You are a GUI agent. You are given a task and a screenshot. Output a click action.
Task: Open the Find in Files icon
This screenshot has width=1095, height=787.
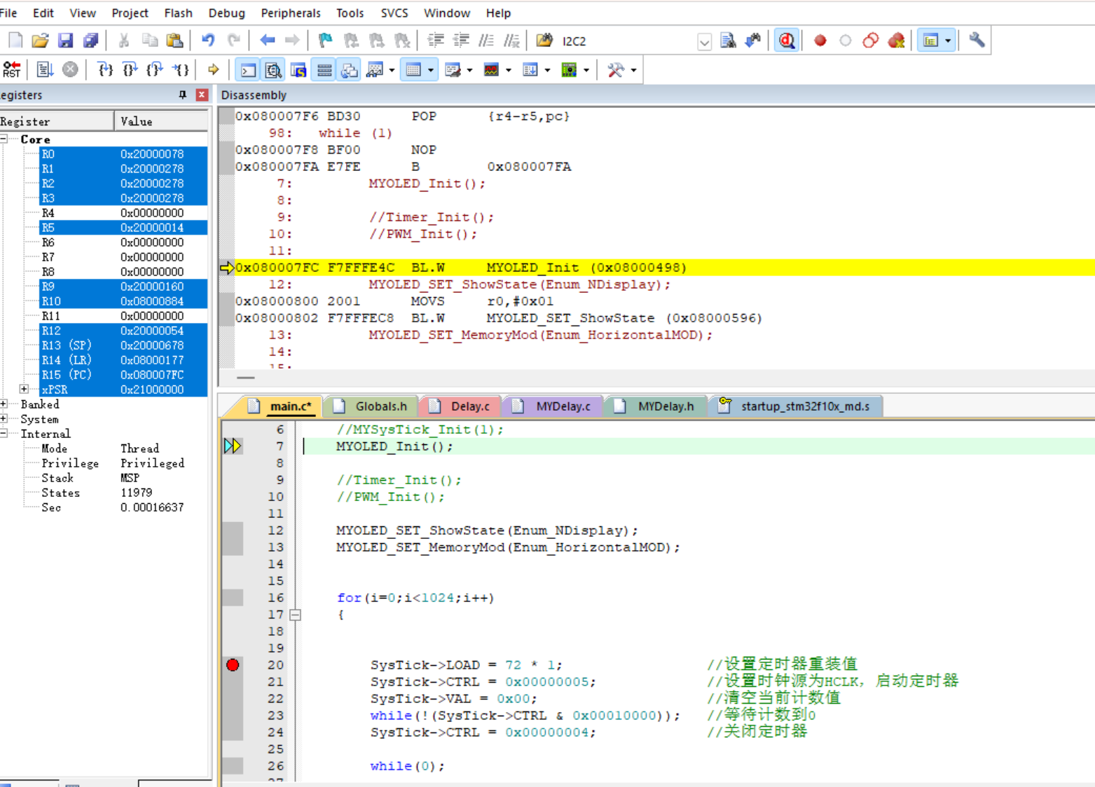coord(544,41)
